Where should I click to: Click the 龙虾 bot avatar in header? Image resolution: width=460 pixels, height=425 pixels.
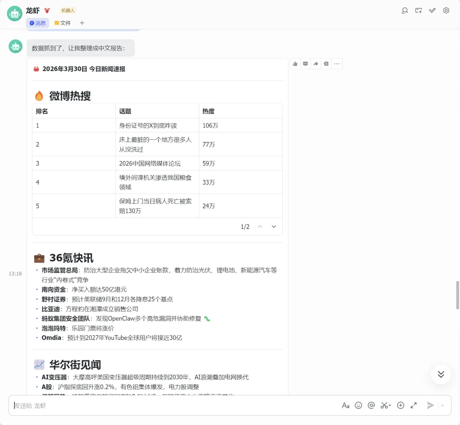pyautogui.click(x=14, y=14)
